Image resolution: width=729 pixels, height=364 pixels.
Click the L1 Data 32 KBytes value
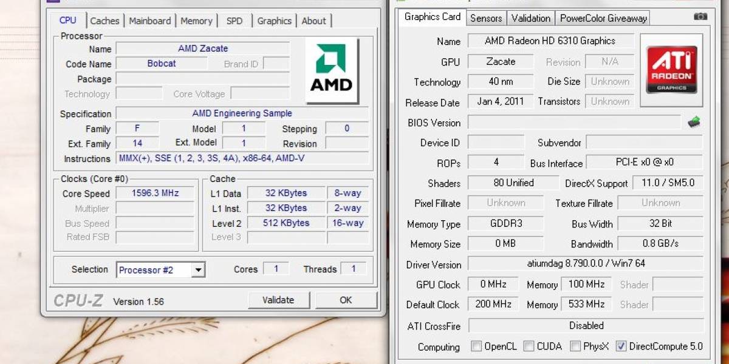pyautogui.click(x=286, y=194)
